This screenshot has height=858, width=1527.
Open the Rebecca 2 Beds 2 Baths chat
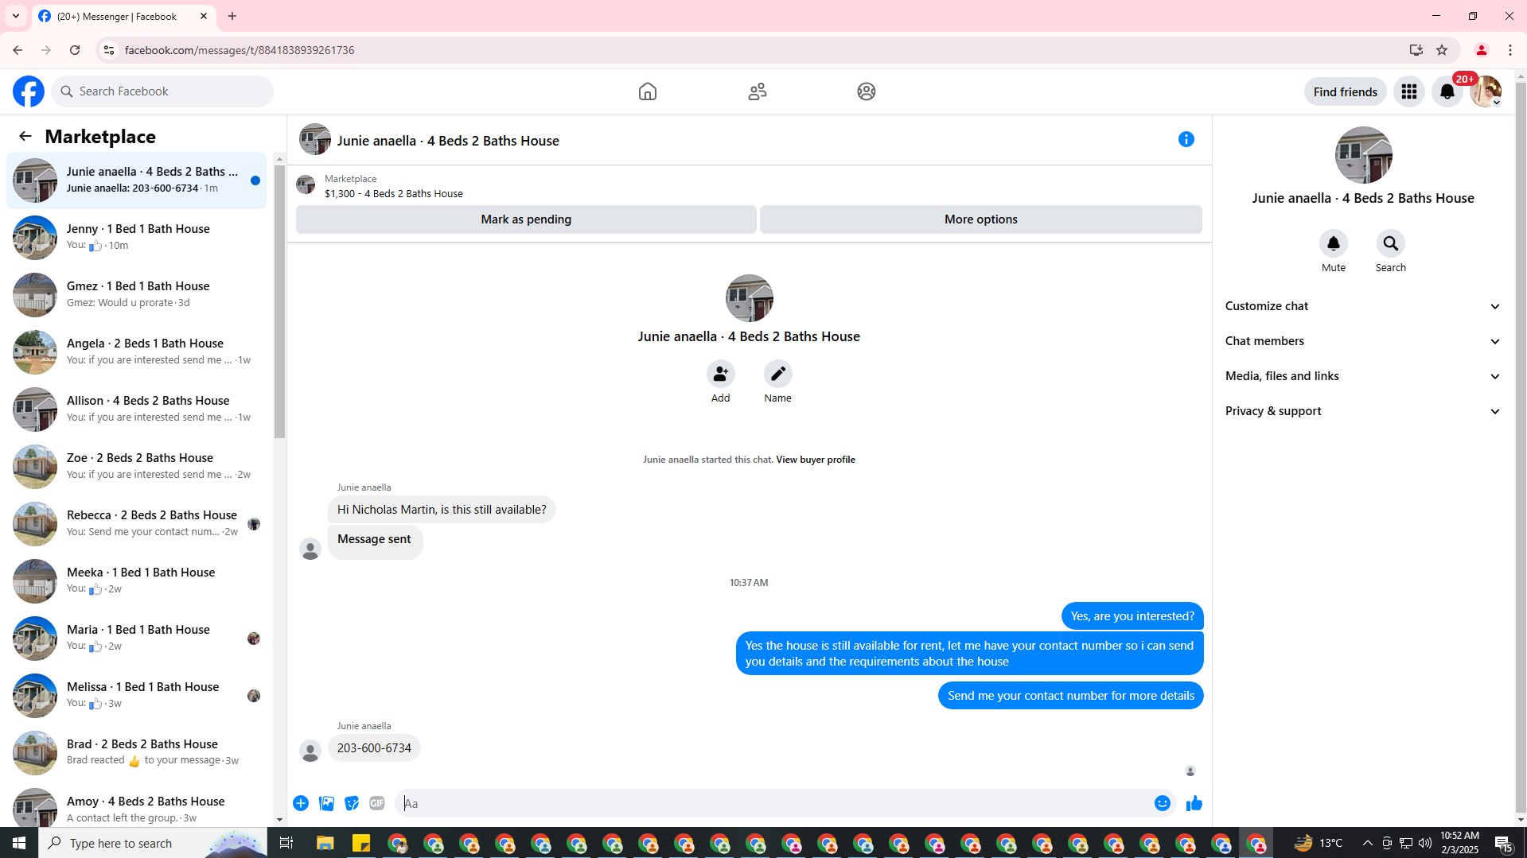tap(137, 524)
